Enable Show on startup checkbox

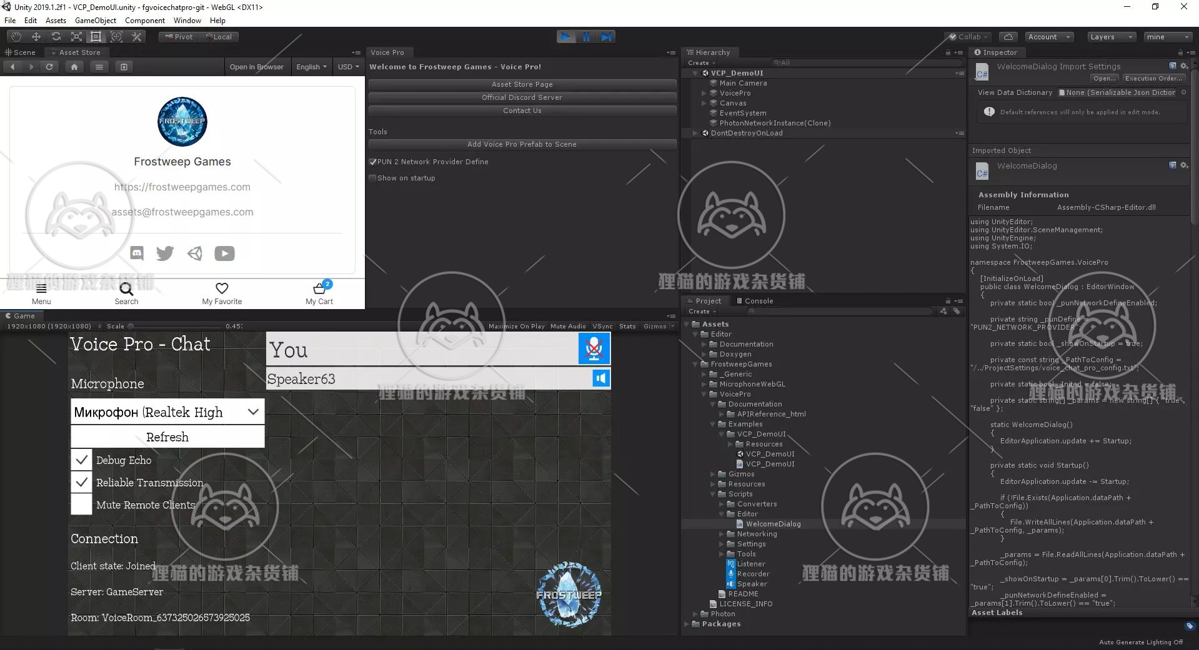(373, 178)
